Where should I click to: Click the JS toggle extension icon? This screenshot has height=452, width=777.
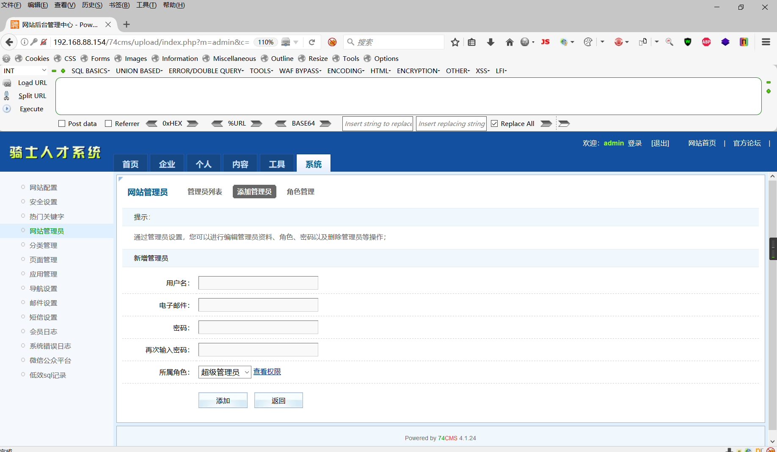[545, 42]
